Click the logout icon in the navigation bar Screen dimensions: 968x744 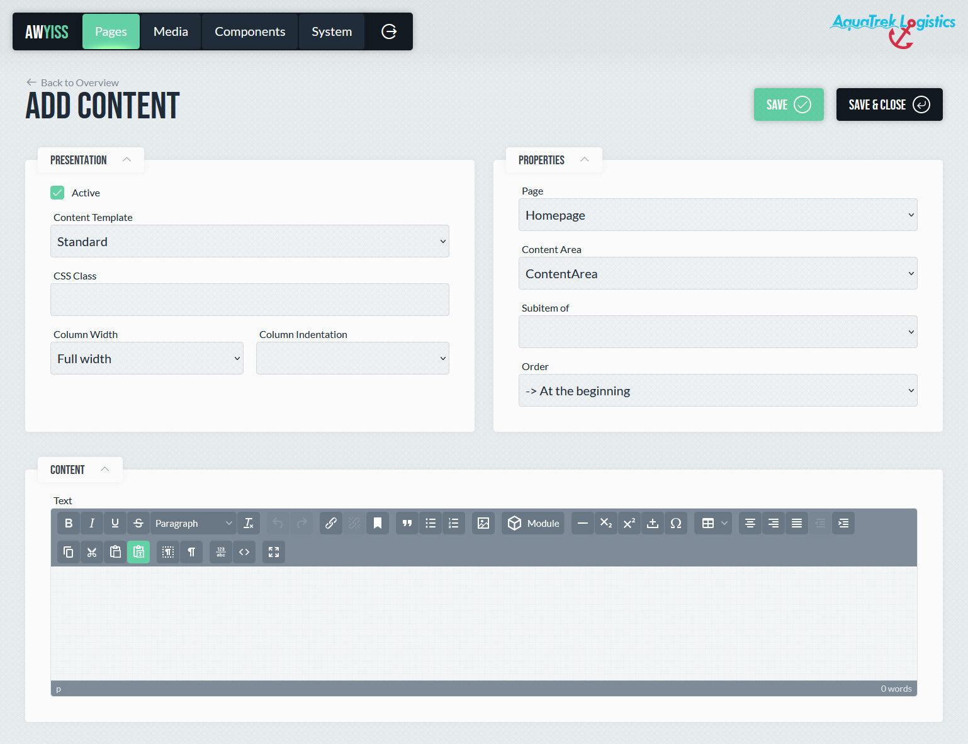tap(389, 31)
